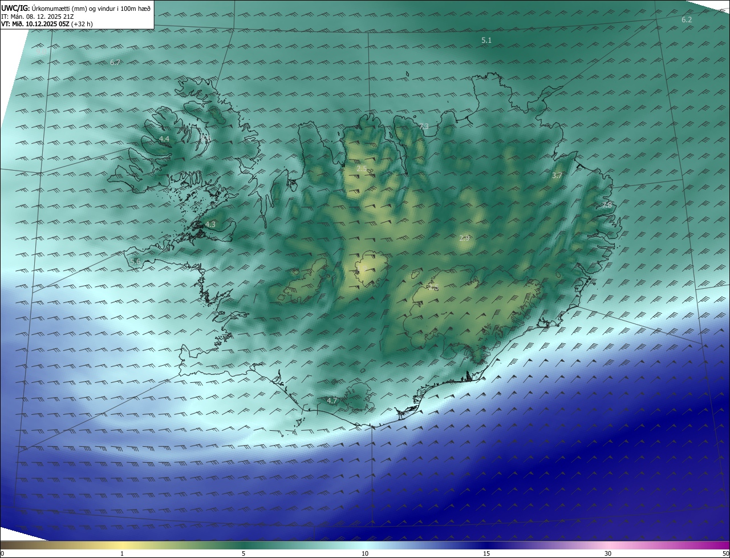730x558 pixels.
Task: Click the 15 tick on the colour scale
Action: pyautogui.click(x=486, y=553)
